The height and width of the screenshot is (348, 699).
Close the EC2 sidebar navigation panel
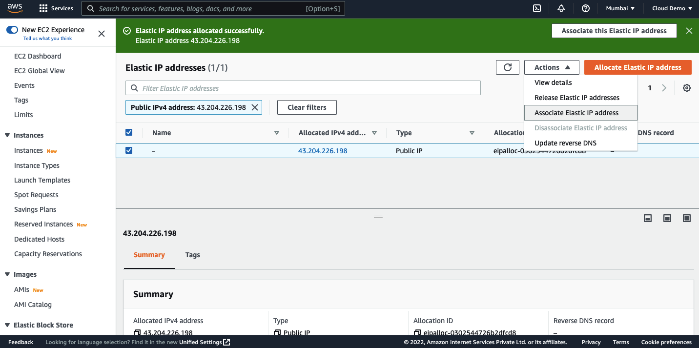102,34
